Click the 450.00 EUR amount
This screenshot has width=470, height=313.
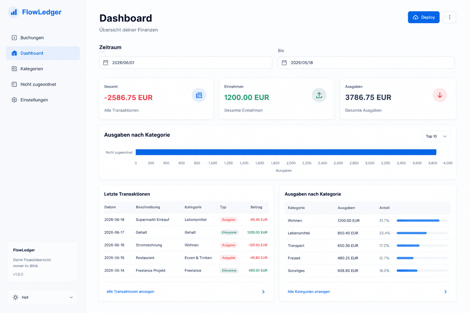[258, 271]
